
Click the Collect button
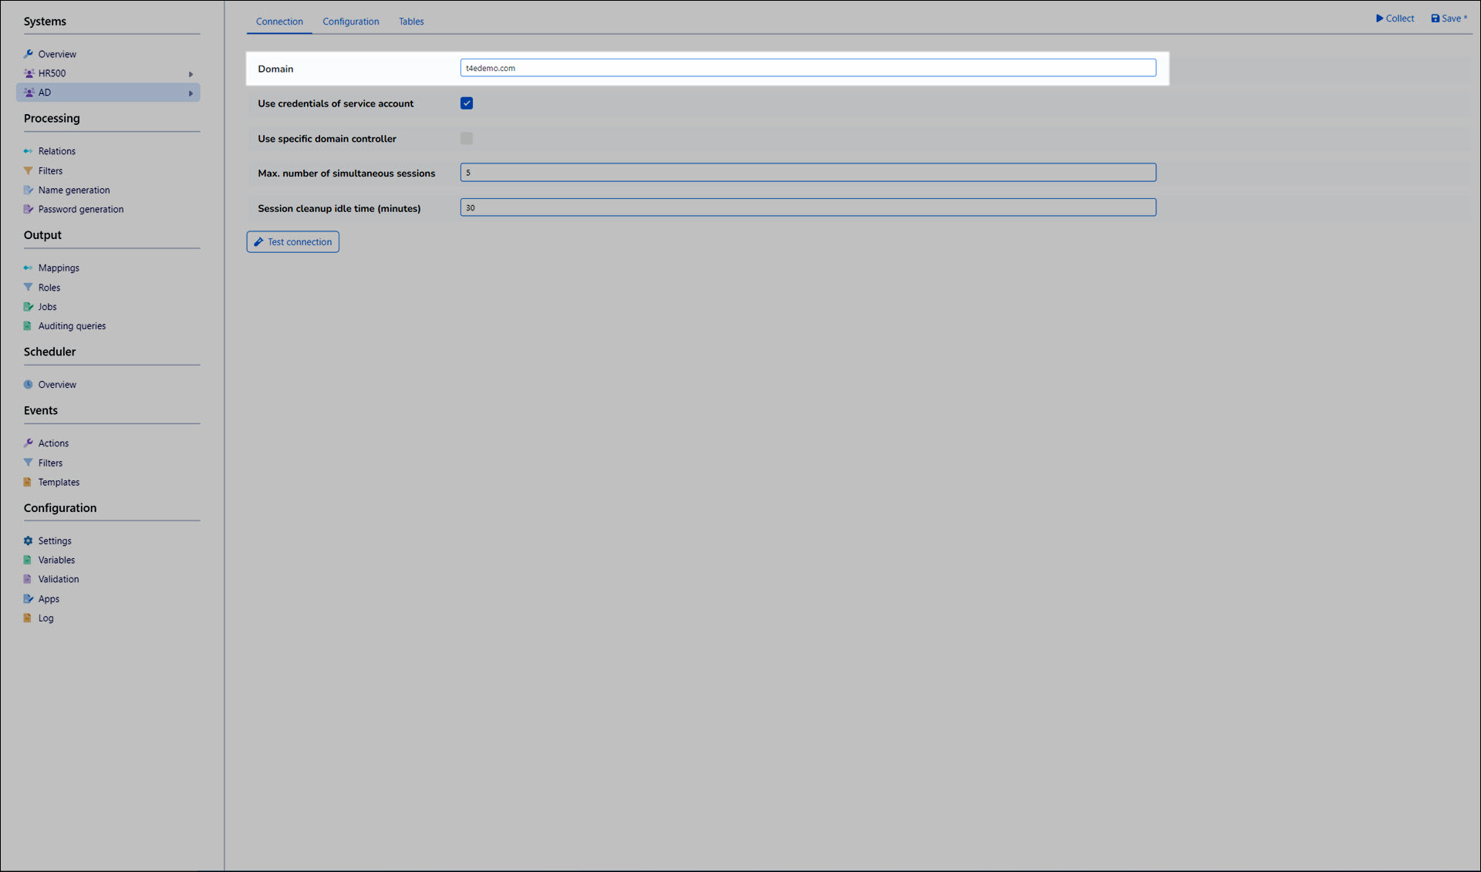click(x=1395, y=19)
